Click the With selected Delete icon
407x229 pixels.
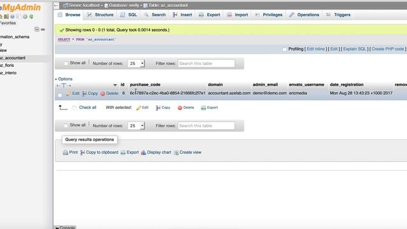179,108
